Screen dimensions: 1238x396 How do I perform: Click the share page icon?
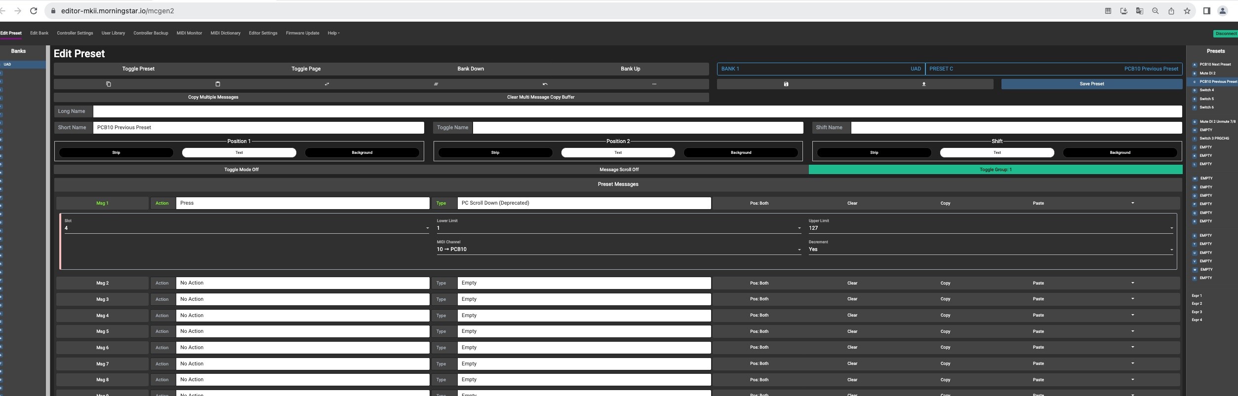pyautogui.click(x=1171, y=11)
